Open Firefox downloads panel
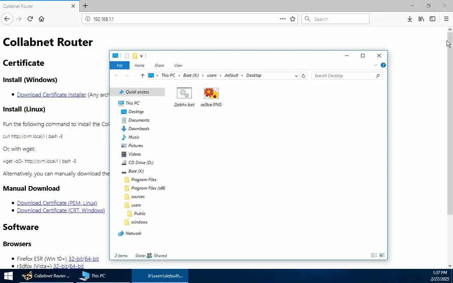The height and width of the screenshot is (283, 453). pos(409,19)
